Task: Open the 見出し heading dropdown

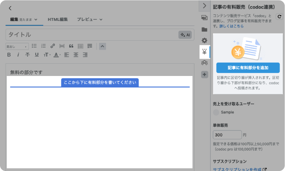Action: (x=17, y=46)
